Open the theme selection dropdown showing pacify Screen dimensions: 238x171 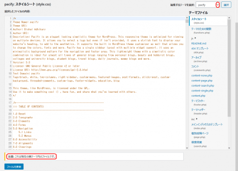208,5
